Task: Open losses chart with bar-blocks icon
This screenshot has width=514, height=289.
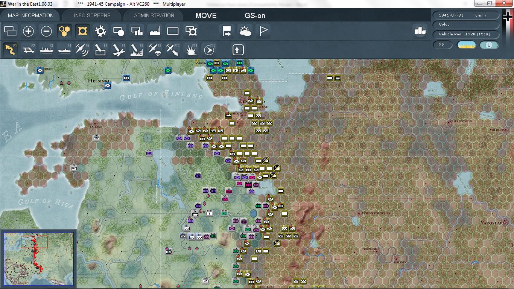Action: (420, 31)
